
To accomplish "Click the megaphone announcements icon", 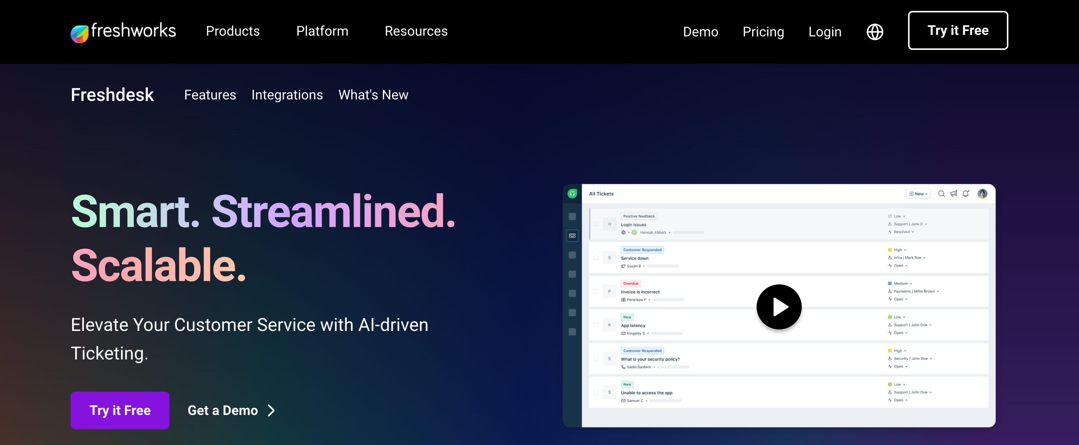I will click(x=954, y=194).
